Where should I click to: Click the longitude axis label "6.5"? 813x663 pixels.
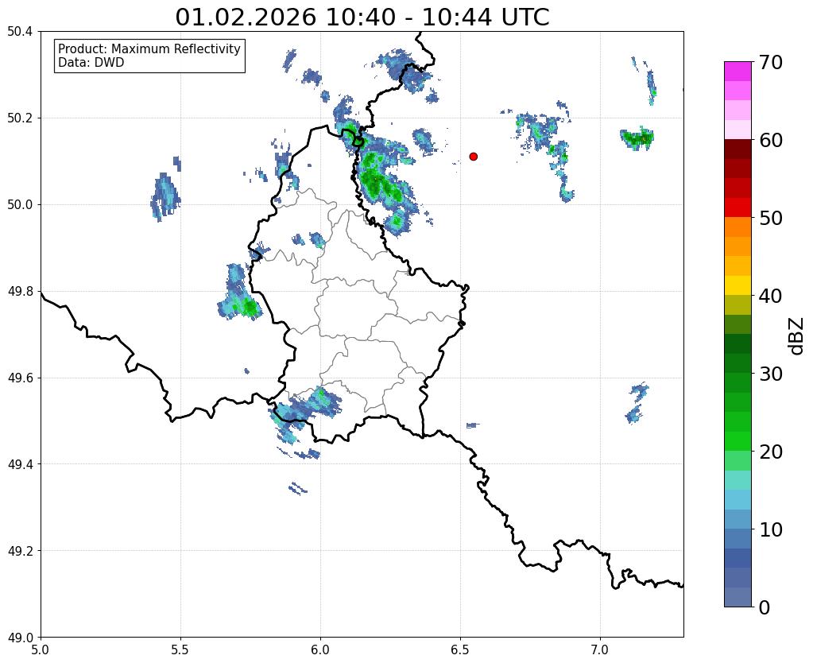pos(460,650)
